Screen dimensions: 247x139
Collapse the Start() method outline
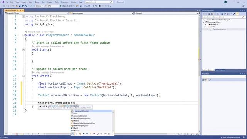click(x=24, y=50)
